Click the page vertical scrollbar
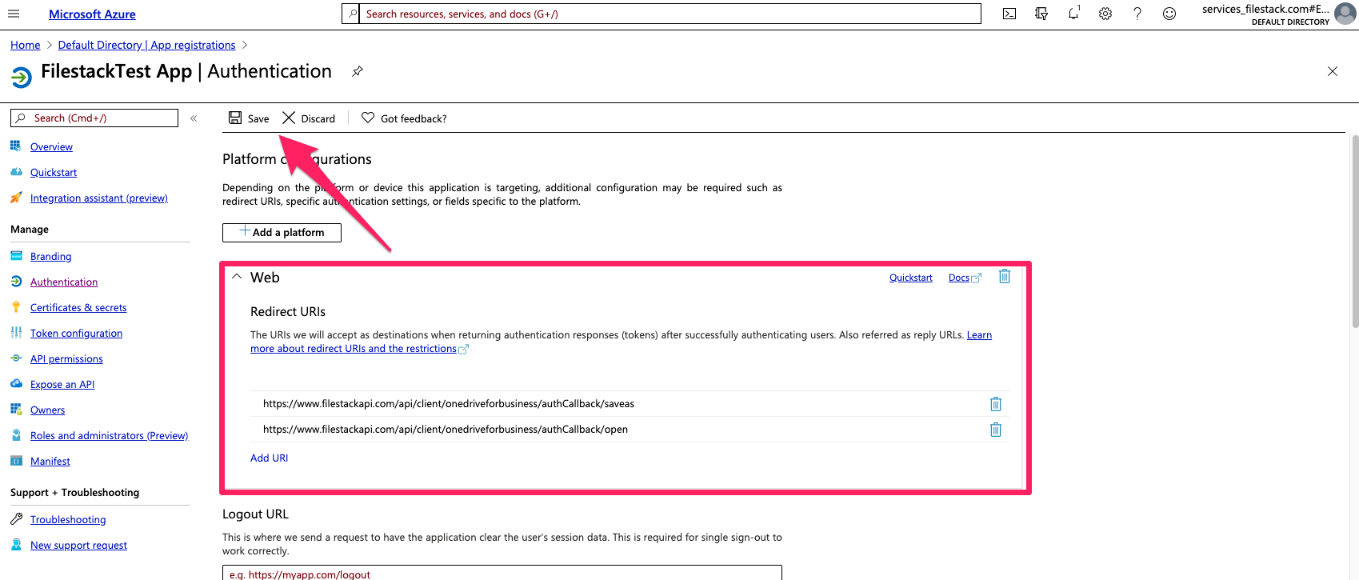 tap(1354, 232)
